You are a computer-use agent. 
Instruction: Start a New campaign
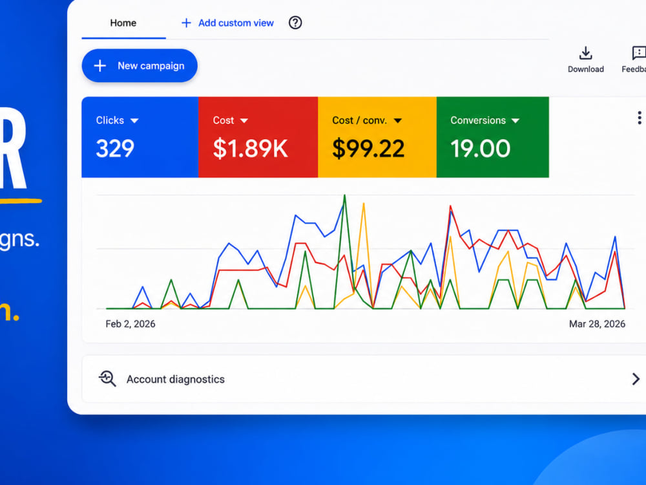[x=140, y=65]
